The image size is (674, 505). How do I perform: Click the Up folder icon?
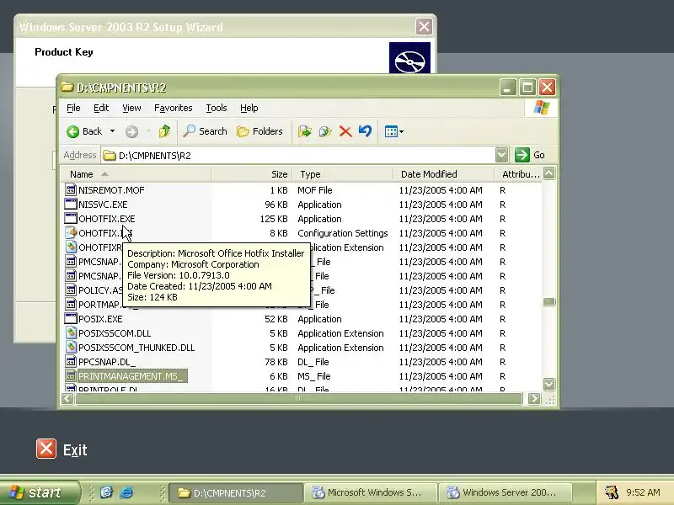(164, 131)
